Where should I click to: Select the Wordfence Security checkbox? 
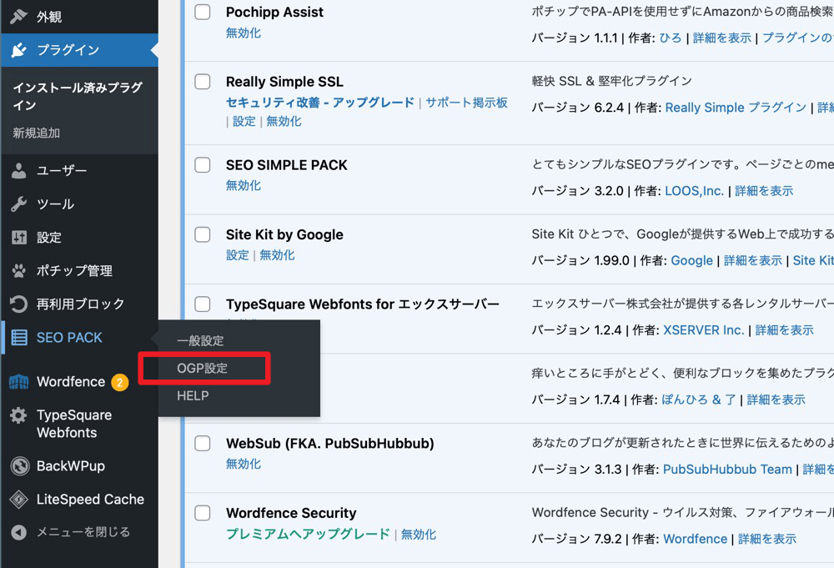202,513
